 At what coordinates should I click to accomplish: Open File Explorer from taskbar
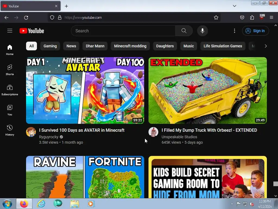75,204
